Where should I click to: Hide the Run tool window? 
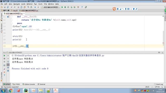point(162,52)
